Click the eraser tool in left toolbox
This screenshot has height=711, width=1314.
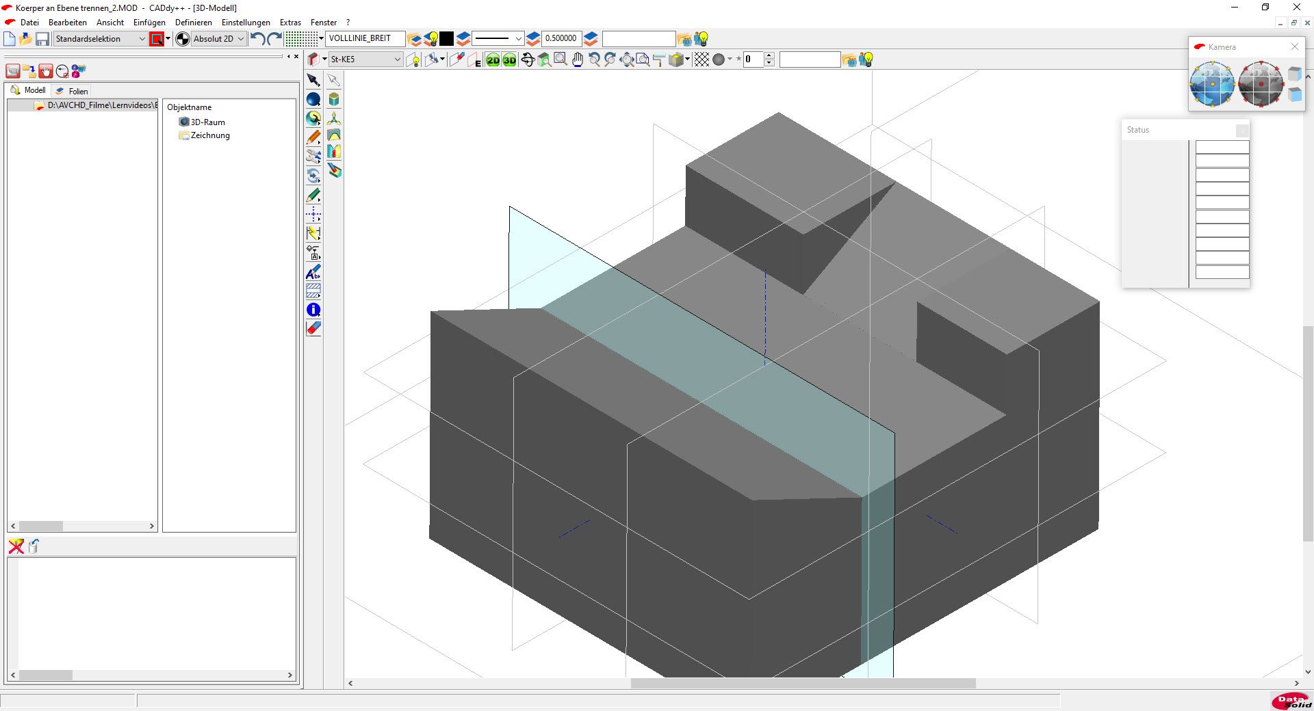(313, 329)
